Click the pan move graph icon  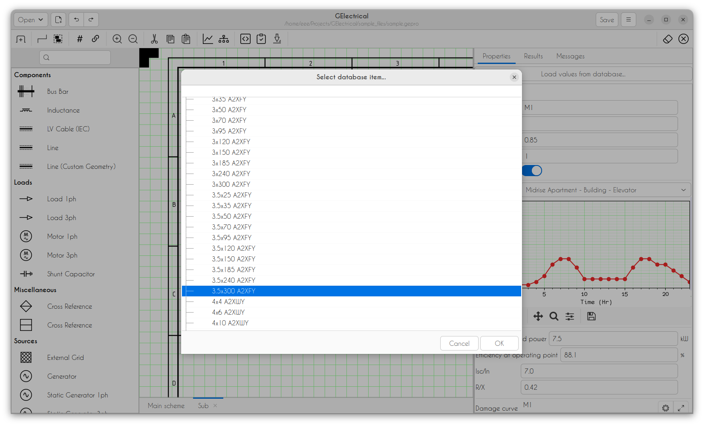[538, 316]
